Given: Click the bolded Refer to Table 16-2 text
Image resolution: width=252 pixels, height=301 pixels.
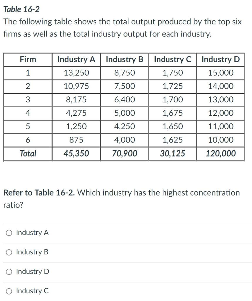Looking at the screenshot, I should point(38,193).
